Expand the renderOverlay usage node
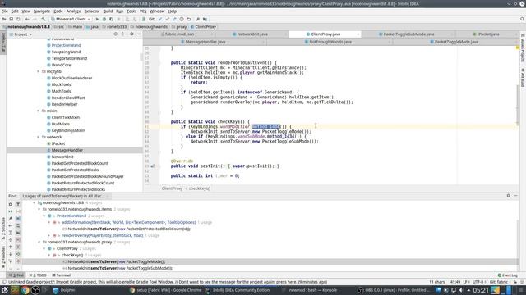526x295 pixels. [49, 235]
